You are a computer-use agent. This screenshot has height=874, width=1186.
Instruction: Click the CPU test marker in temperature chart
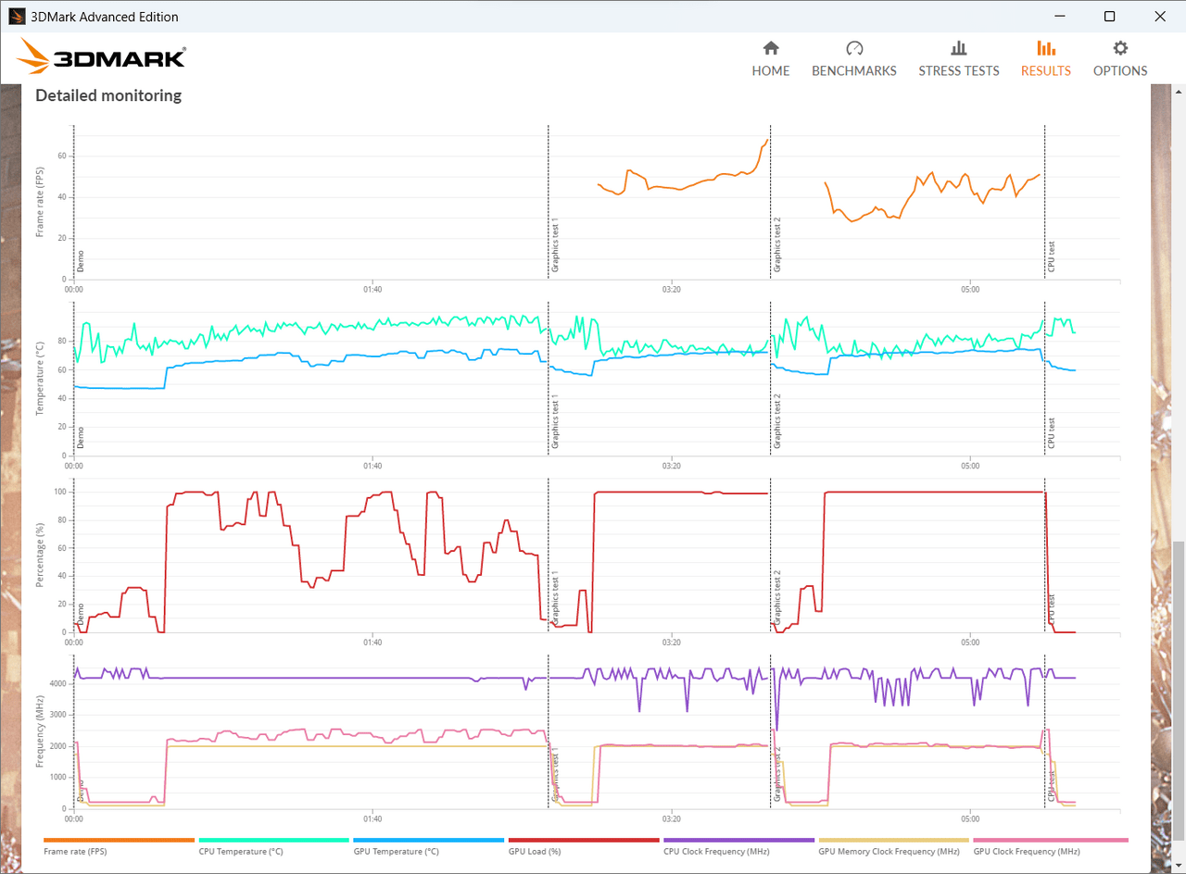click(1052, 433)
